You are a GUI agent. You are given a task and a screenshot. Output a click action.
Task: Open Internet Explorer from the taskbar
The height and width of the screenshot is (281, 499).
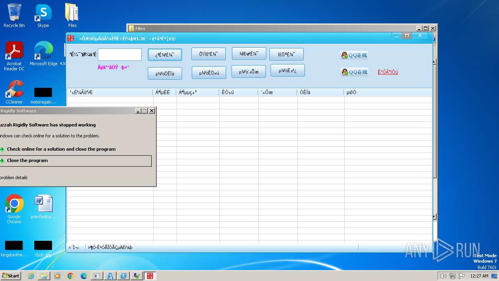(31, 276)
